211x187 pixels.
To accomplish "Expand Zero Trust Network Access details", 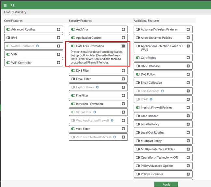I will pos(124,137).
